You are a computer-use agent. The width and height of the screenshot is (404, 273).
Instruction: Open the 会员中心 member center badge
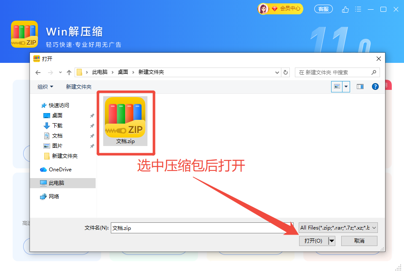click(280, 9)
